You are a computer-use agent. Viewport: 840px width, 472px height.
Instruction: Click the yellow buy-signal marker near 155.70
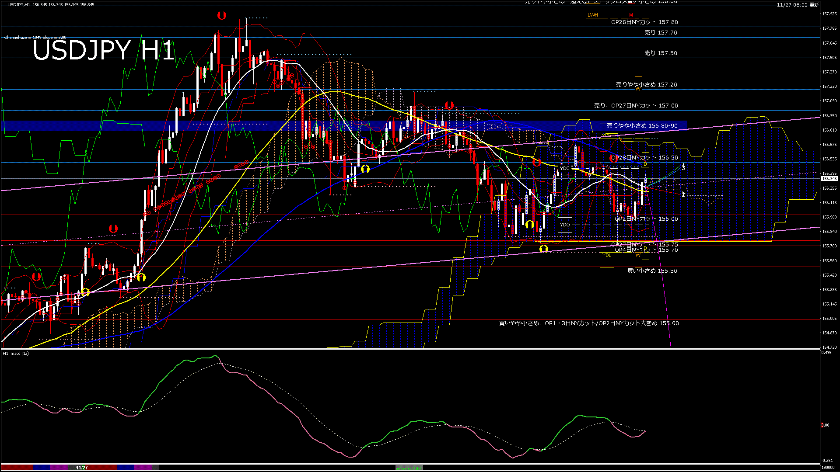pos(544,248)
